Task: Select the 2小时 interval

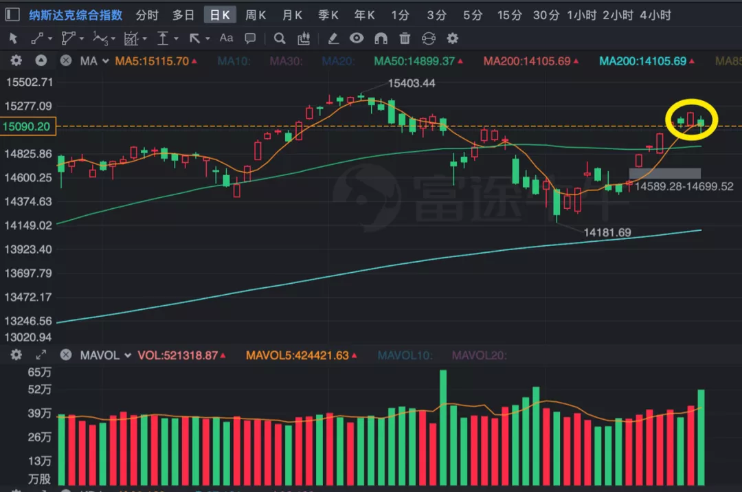Action: point(618,15)
